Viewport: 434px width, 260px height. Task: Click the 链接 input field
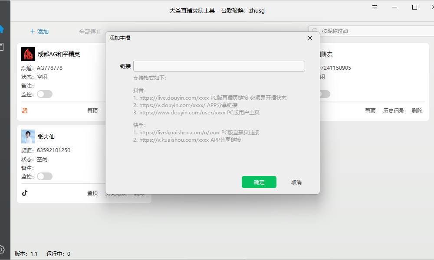(x=219, y=66)
